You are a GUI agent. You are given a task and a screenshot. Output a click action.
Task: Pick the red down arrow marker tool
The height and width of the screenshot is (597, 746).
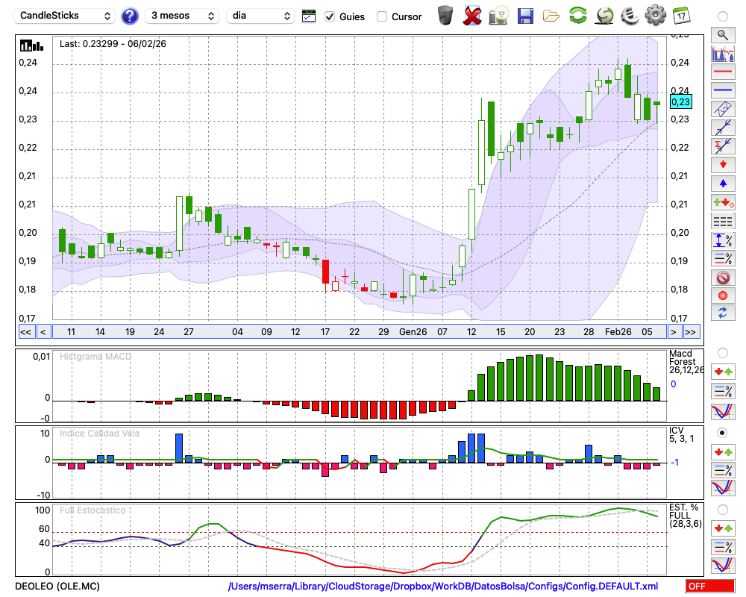tap(722, 163)
